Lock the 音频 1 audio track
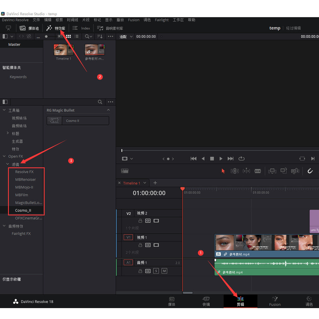319x319 pixels. coord(140,271)
